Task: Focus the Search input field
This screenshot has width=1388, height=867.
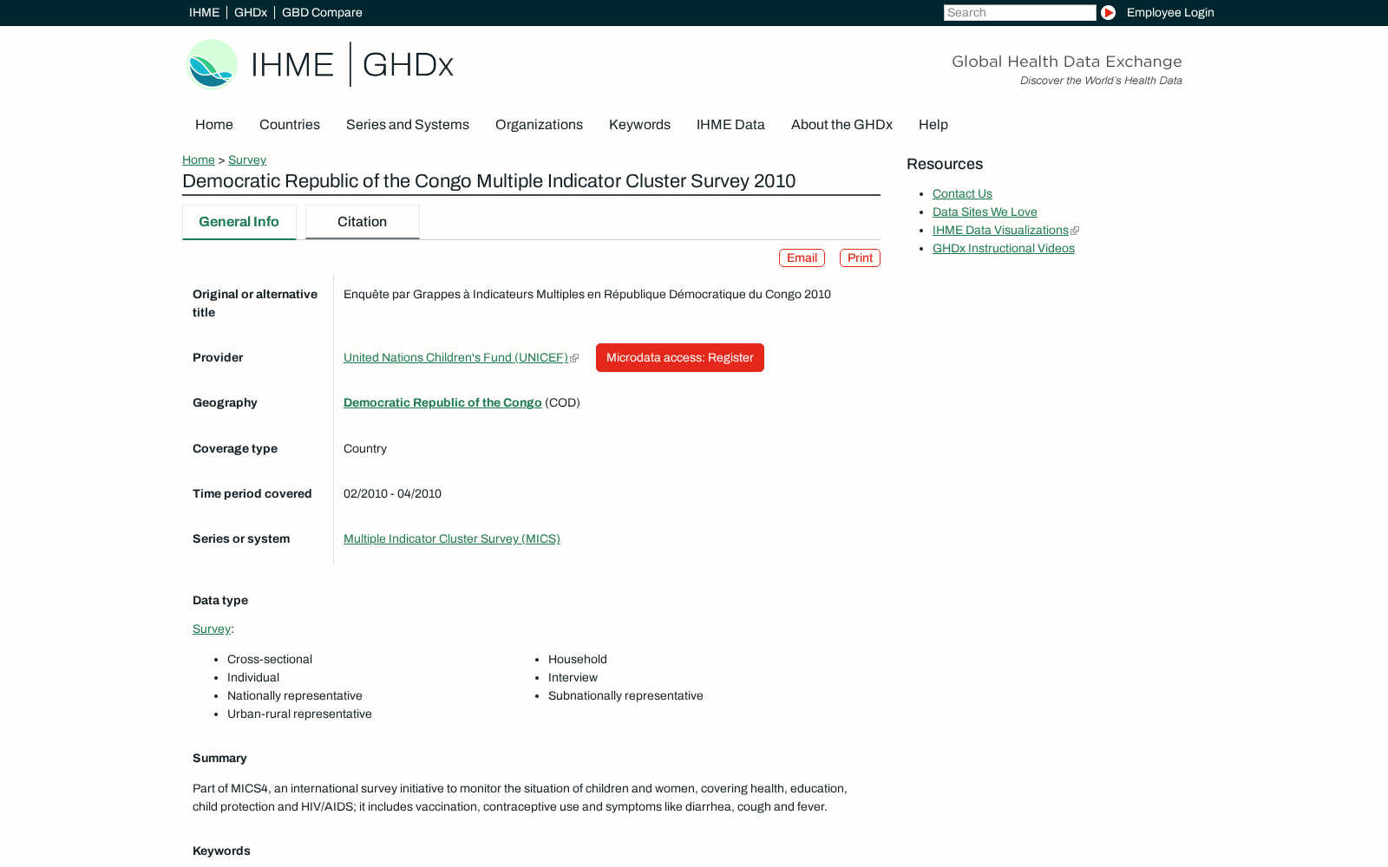Action: coord(1020,12)
